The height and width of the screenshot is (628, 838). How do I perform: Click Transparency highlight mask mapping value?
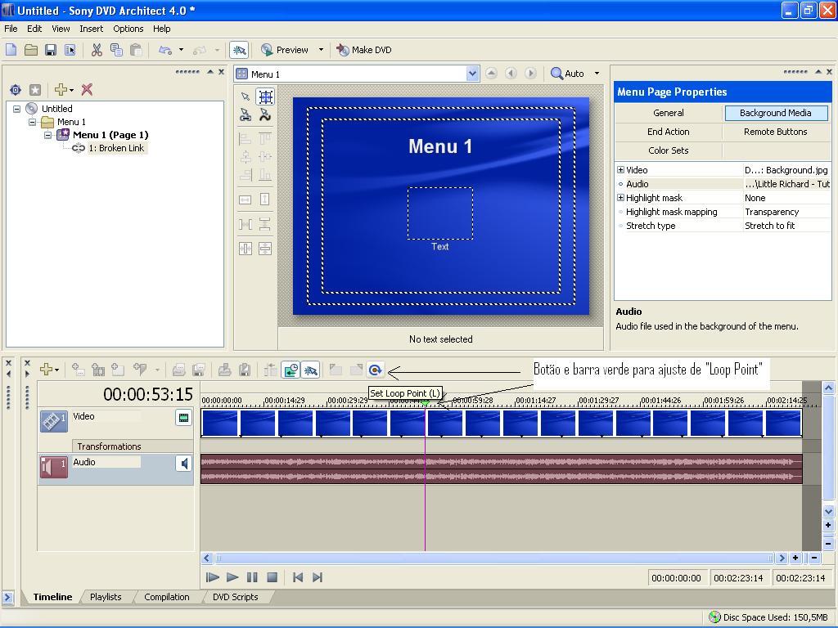click(786, 212)
